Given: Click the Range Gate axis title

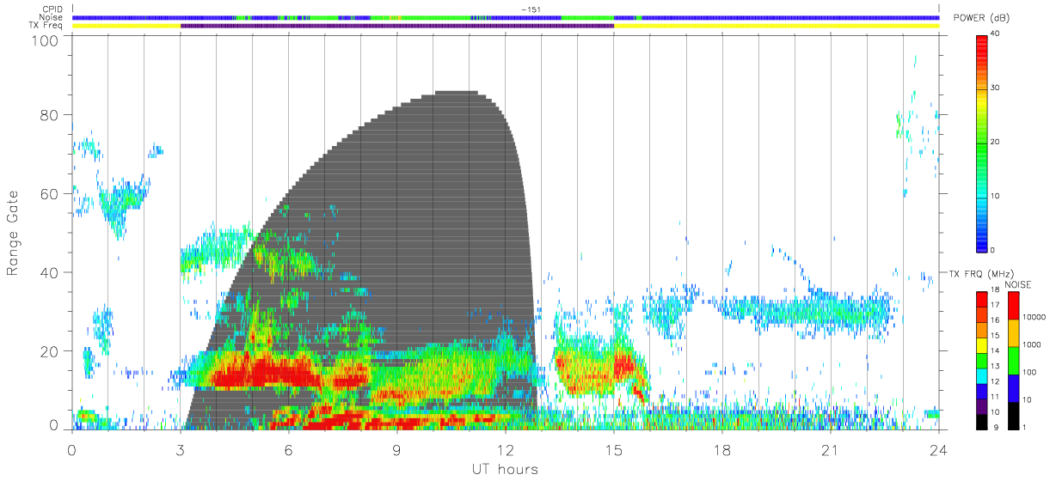Looking at the screenshot, I should pyautogui.click(x=14, y=233).
